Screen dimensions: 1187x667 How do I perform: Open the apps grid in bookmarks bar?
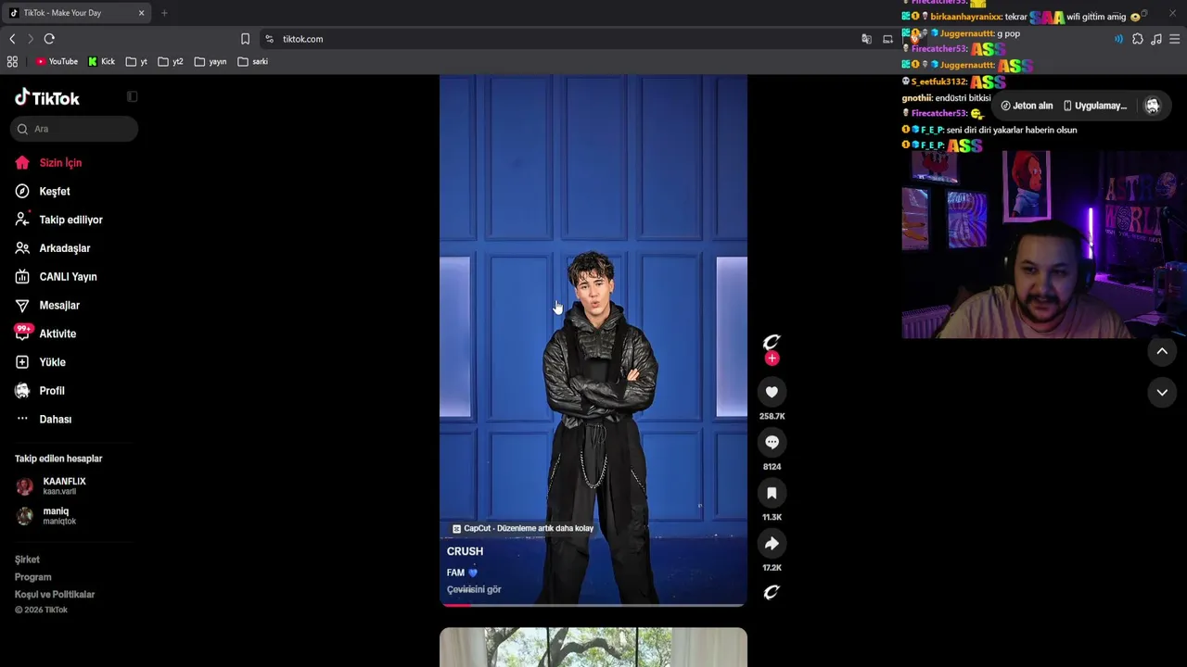coord(12,62)
